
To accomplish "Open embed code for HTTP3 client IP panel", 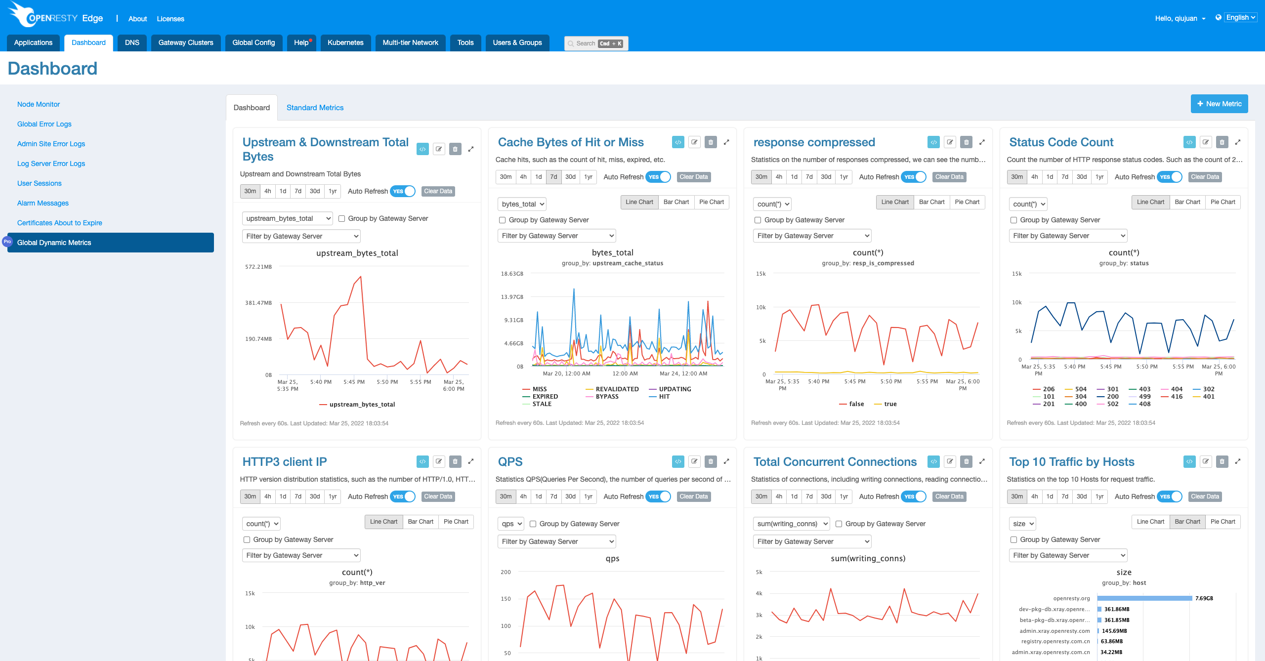I will (x=422, y=461).
